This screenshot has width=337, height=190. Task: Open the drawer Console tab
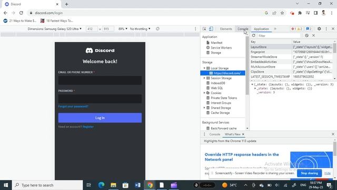(215, 134)
